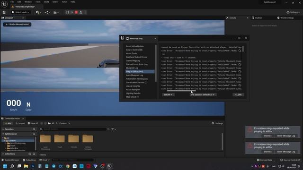This screenshot has width=303, height=170.
Task: Open the PIE session dropdown
Action: [x=203, y=95]
